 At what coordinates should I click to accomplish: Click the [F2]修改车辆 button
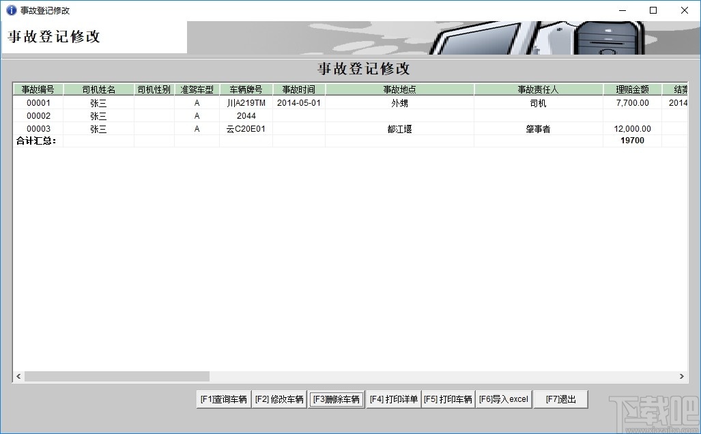point(281,399)
